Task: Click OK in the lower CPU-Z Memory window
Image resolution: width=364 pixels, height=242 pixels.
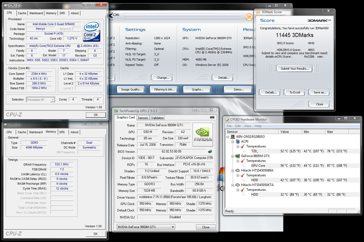Action: click(95, 234)
